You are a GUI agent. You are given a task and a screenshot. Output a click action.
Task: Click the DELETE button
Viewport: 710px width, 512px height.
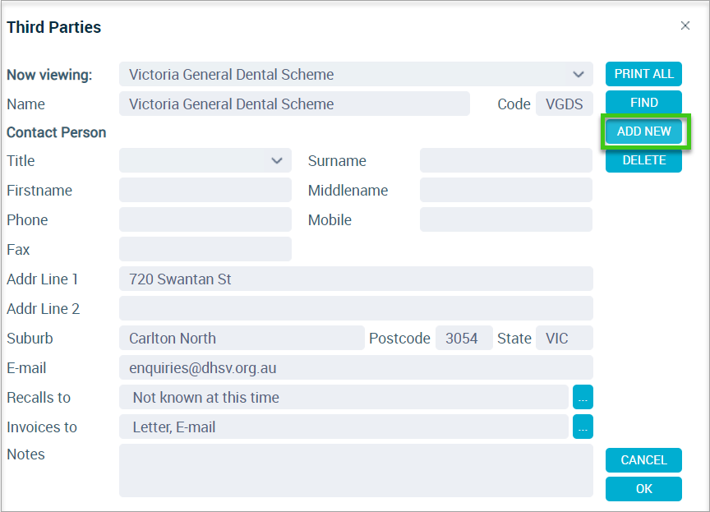click(x=643, y=160)
